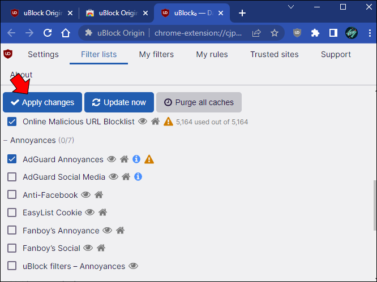Screen dimensions: 377x282
Task: View content of AdGuard Annoyances via eye icon
Action: pyautogui.click(x=112, y=159)
